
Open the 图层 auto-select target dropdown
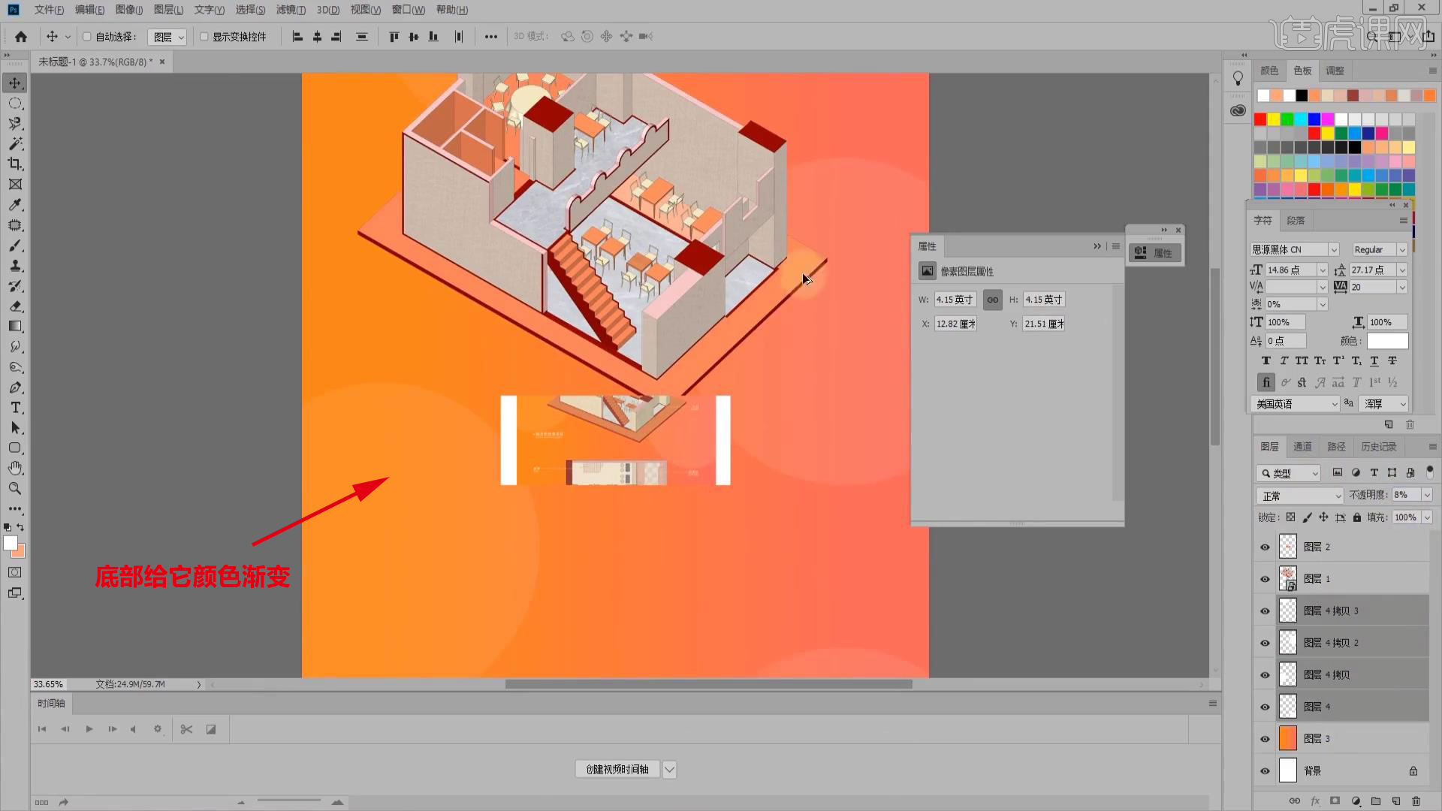(167, 37)
